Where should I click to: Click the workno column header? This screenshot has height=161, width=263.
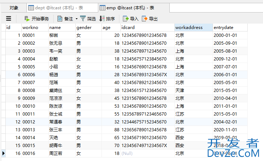tap(35, 28)
